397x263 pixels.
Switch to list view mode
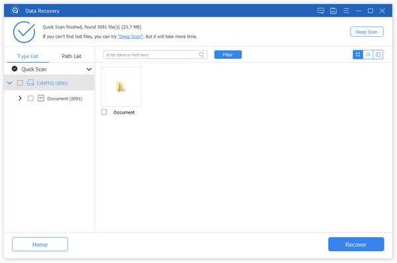point(368,55)
